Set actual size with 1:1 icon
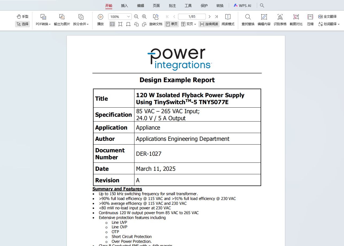 pos(112,24)
